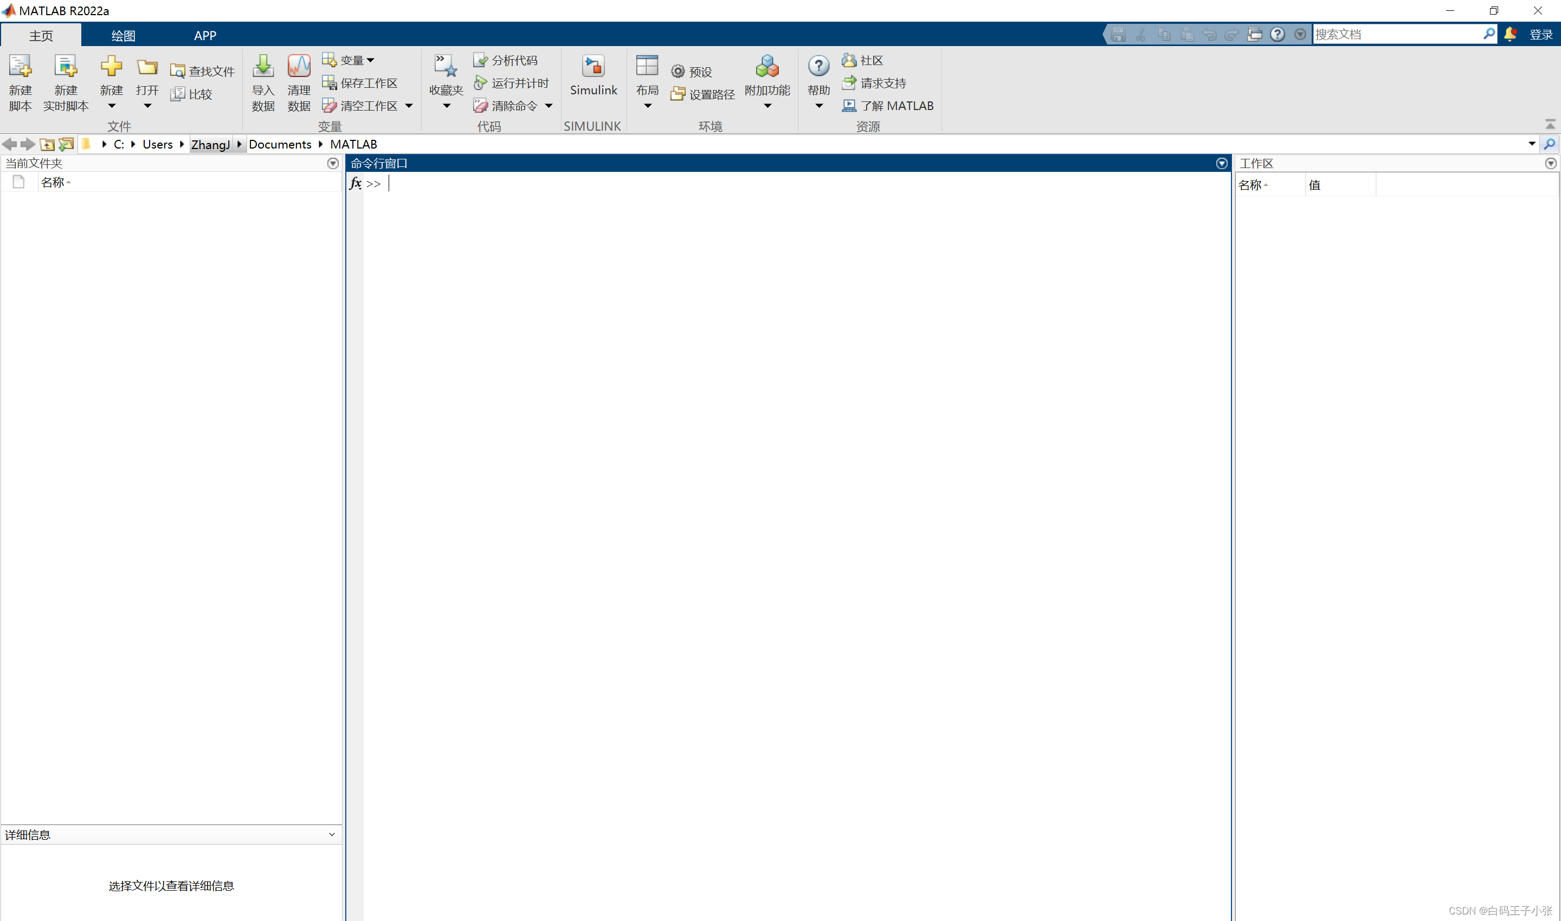1561x921 pixels.
Task: Switch to the Plots (绘图) tab
Action: [123, 35]
